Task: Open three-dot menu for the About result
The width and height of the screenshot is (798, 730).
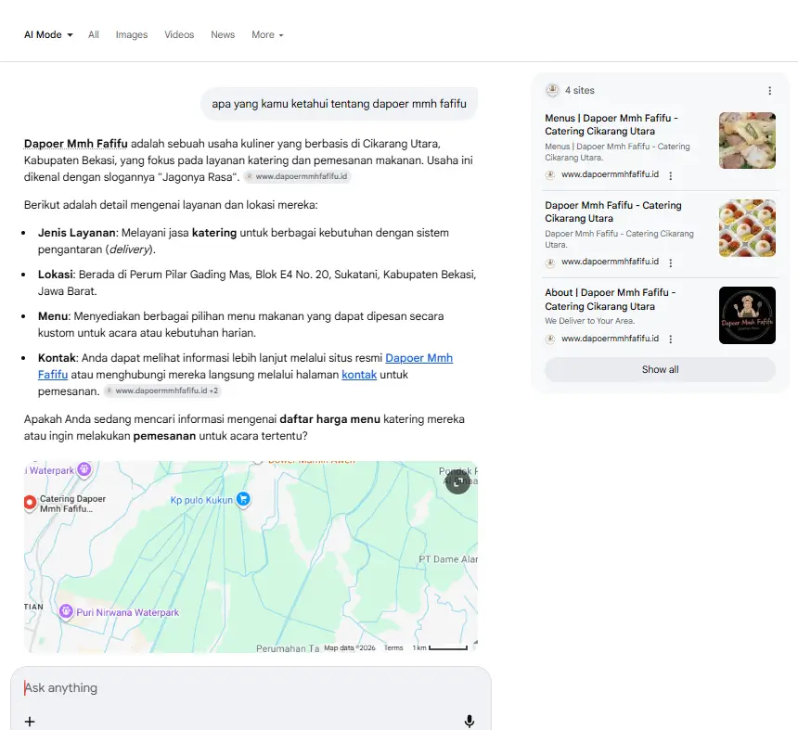Action: pyautogui.click(x=670, y=339)
